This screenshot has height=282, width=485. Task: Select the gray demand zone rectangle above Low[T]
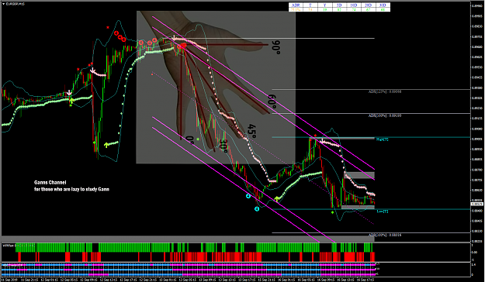click(358, 208)
